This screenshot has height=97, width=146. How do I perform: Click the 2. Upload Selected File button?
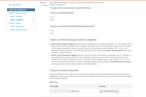tap(109, 91)
